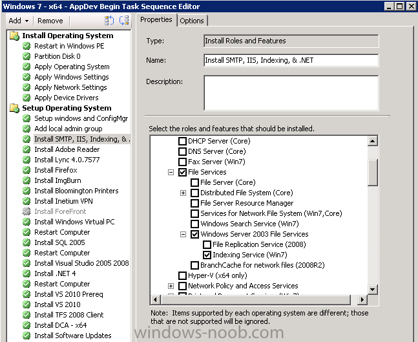Click the features list scroll up arrow

point(372,140)
